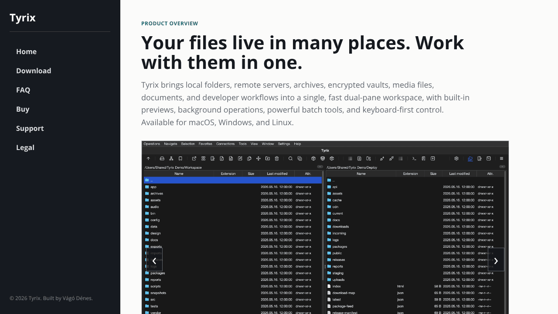The height and width of the screenshot is (314, 558).
Task: Click the new file plus icon in app toolbar
Action: [222, 159]
